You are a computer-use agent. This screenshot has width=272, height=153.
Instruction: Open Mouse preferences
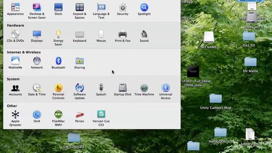101,34
